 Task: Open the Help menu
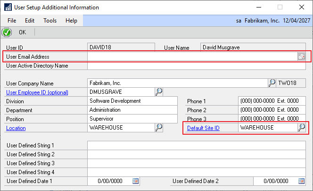pyautogui.click(x=71, y=21)
